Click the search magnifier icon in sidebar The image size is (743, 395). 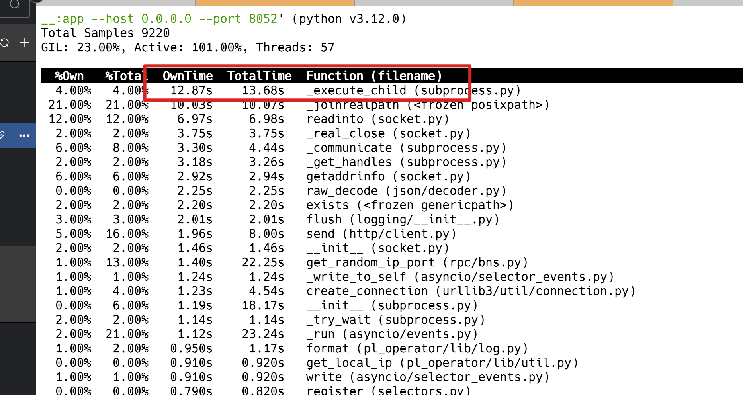click(x=15, y=4)
